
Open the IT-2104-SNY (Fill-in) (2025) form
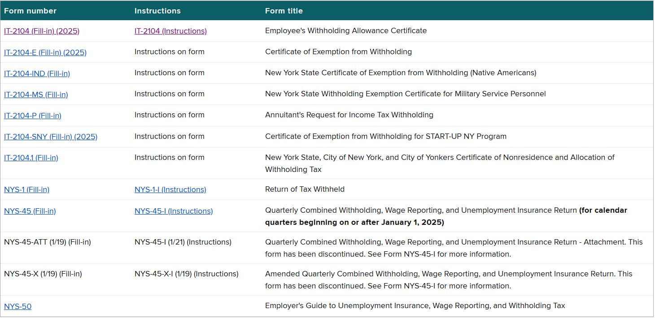point(50,136)
